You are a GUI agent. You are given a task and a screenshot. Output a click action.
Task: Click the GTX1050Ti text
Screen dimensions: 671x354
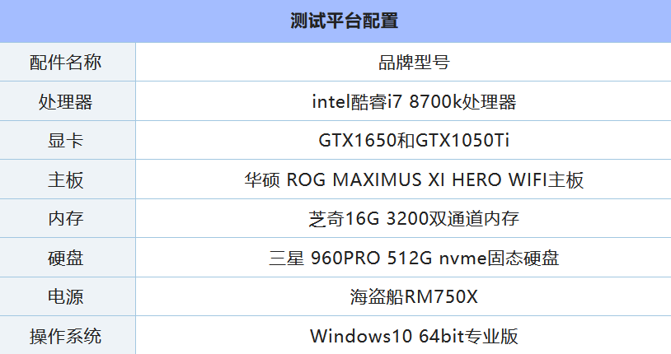click(x=463, y=141)
